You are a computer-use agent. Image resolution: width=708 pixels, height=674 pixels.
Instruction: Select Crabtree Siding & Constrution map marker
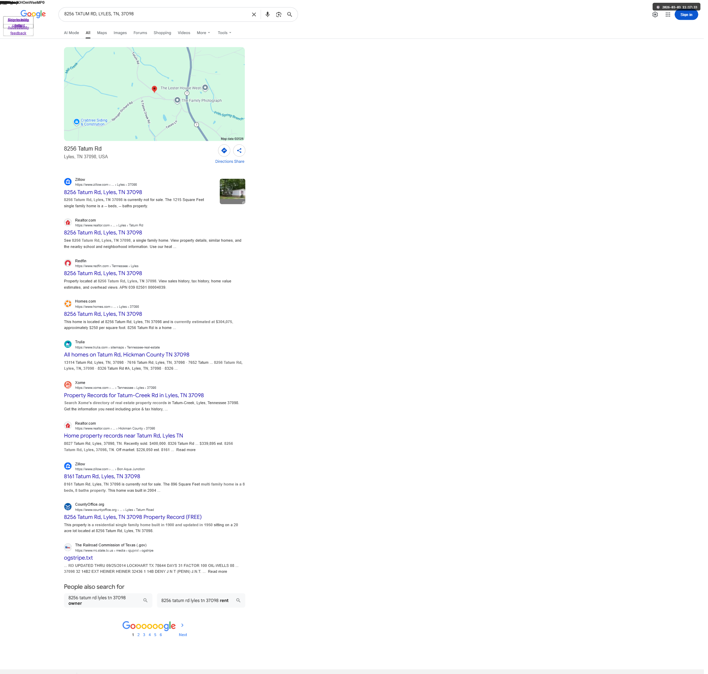click(77, 122)
